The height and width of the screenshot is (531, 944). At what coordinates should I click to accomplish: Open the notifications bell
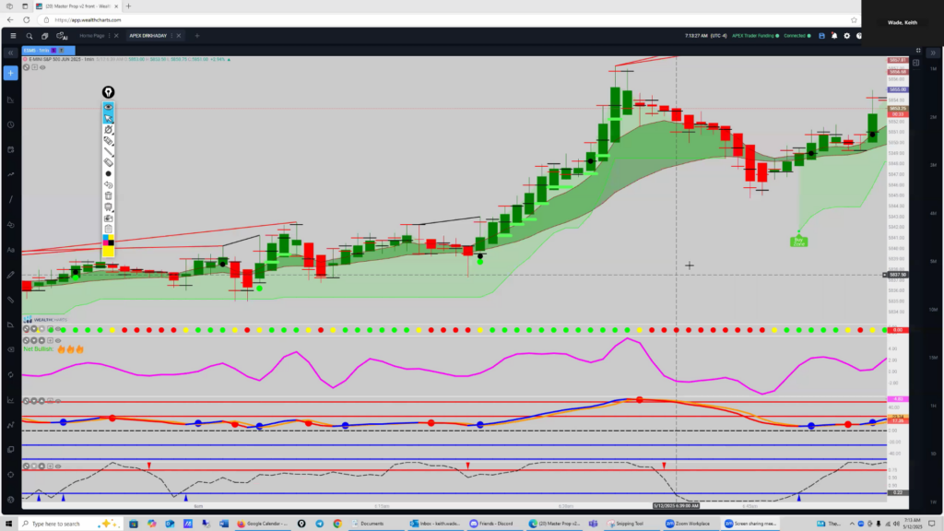pyautogui.click(x=834, y=36)
